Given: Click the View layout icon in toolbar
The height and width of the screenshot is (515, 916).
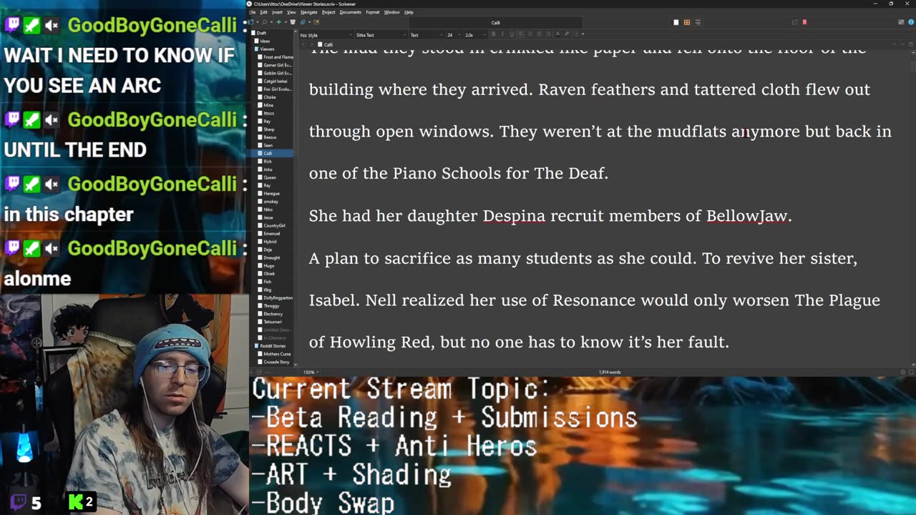Looking at the screenshot, I should pyautogui.click(x=251, y=22).
